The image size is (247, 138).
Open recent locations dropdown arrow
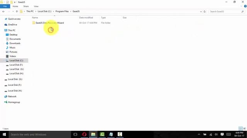tap(13, 11)
